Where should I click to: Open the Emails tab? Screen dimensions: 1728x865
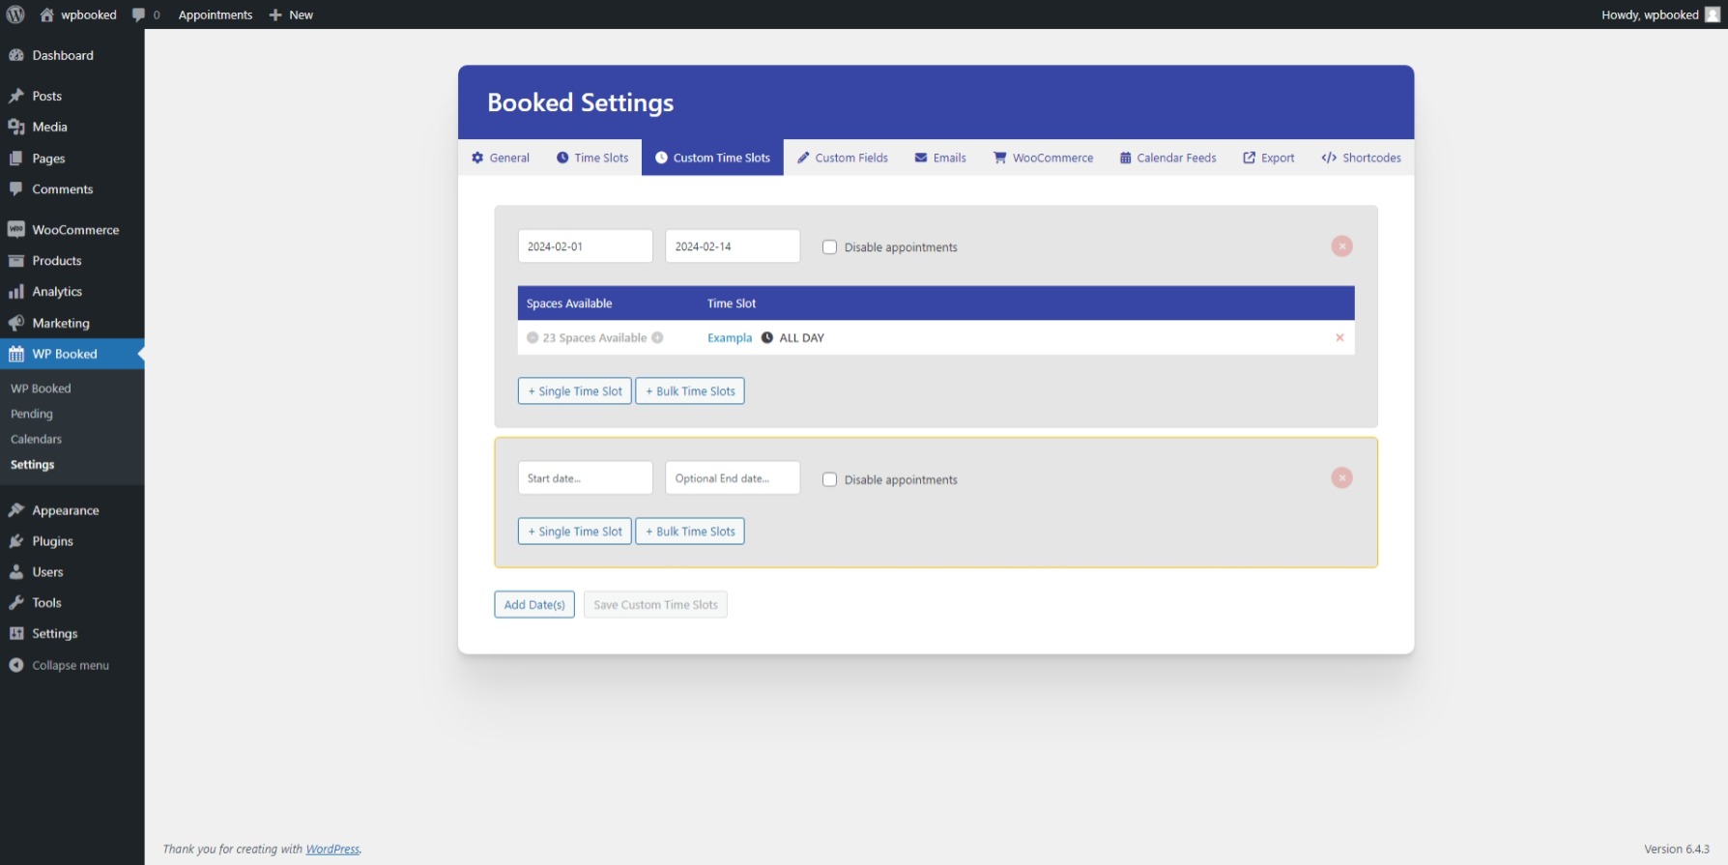[x=940, y=158]
